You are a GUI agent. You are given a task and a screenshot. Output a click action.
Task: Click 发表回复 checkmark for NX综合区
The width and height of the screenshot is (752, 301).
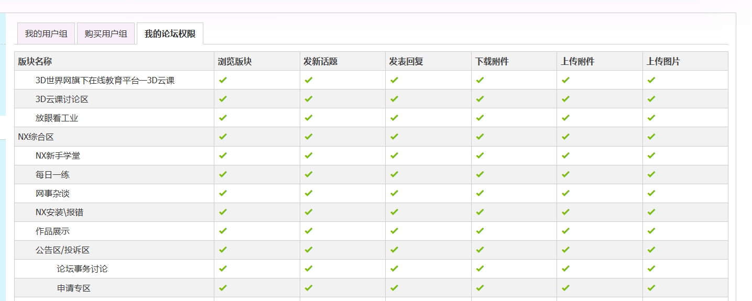coord(394,137)
